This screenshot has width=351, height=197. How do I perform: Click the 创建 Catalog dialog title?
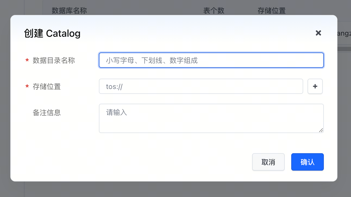pos(52,33)
